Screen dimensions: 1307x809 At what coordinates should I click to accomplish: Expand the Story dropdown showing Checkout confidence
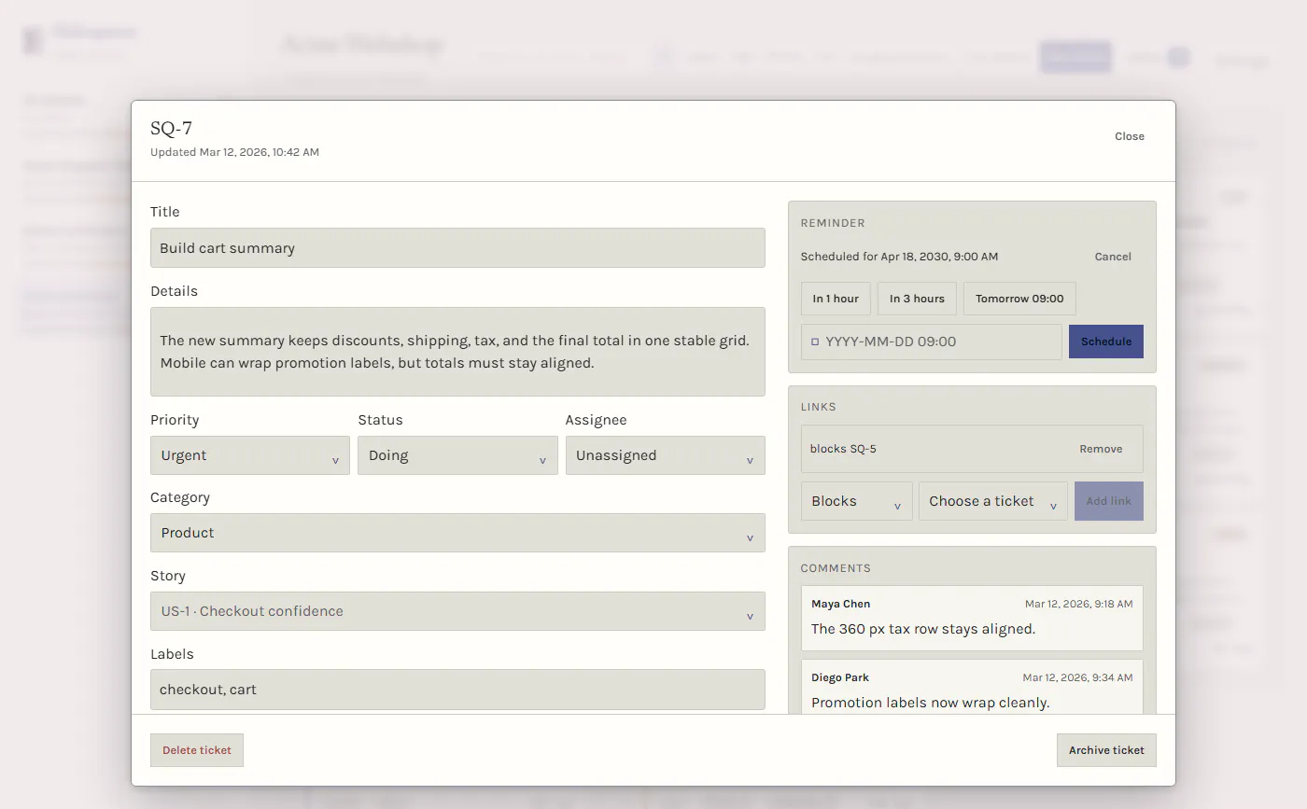tap(457, 611)
